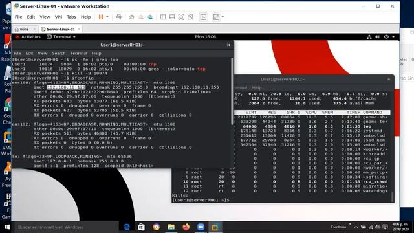414x233 pixels.
Task: Take a snapshot of the virtual machine
Action: pos(131,17)
